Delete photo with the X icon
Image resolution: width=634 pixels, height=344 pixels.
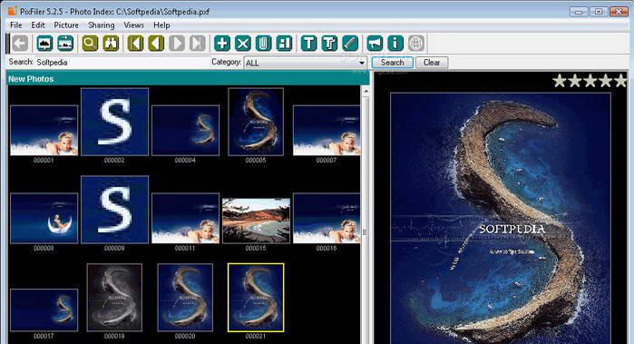pos(242,44)
